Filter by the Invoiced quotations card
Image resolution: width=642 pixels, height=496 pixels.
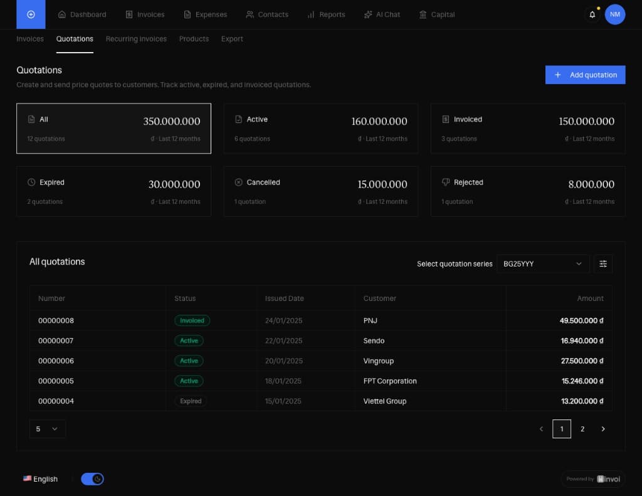click(528, 128)
